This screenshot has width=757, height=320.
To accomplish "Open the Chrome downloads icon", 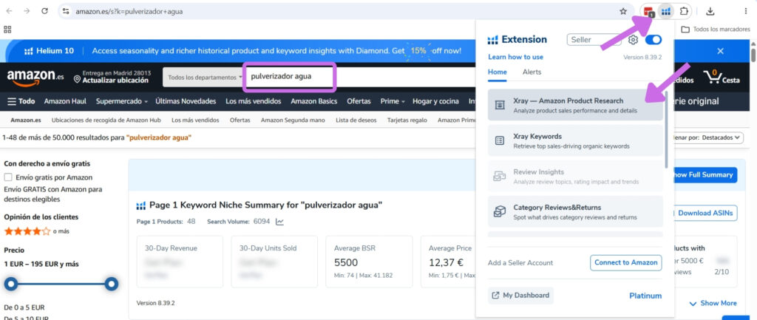I will (710, 11).
